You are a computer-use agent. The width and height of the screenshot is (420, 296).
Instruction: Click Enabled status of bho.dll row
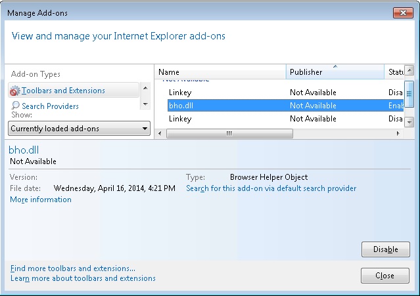(396, 106)
